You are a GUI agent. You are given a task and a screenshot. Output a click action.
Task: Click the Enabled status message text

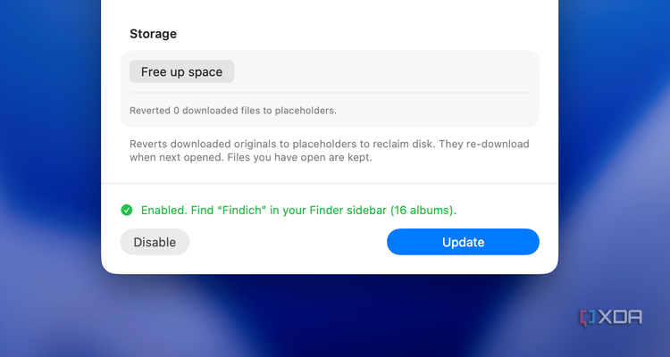(298, 210)
